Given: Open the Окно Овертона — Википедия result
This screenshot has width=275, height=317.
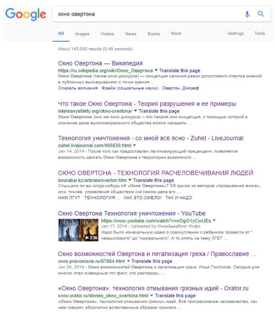Looking at the screenshot, I should tap(100, 63).
